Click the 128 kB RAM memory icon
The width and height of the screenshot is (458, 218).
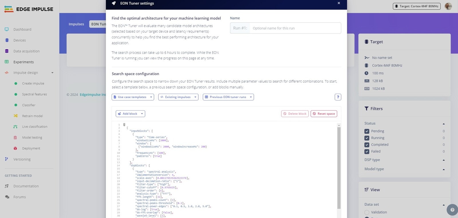point(367,81)
